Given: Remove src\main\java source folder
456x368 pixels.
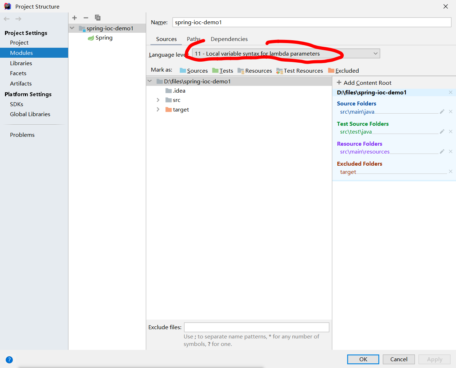Looking at the screenshot, I should pos(451,112).
